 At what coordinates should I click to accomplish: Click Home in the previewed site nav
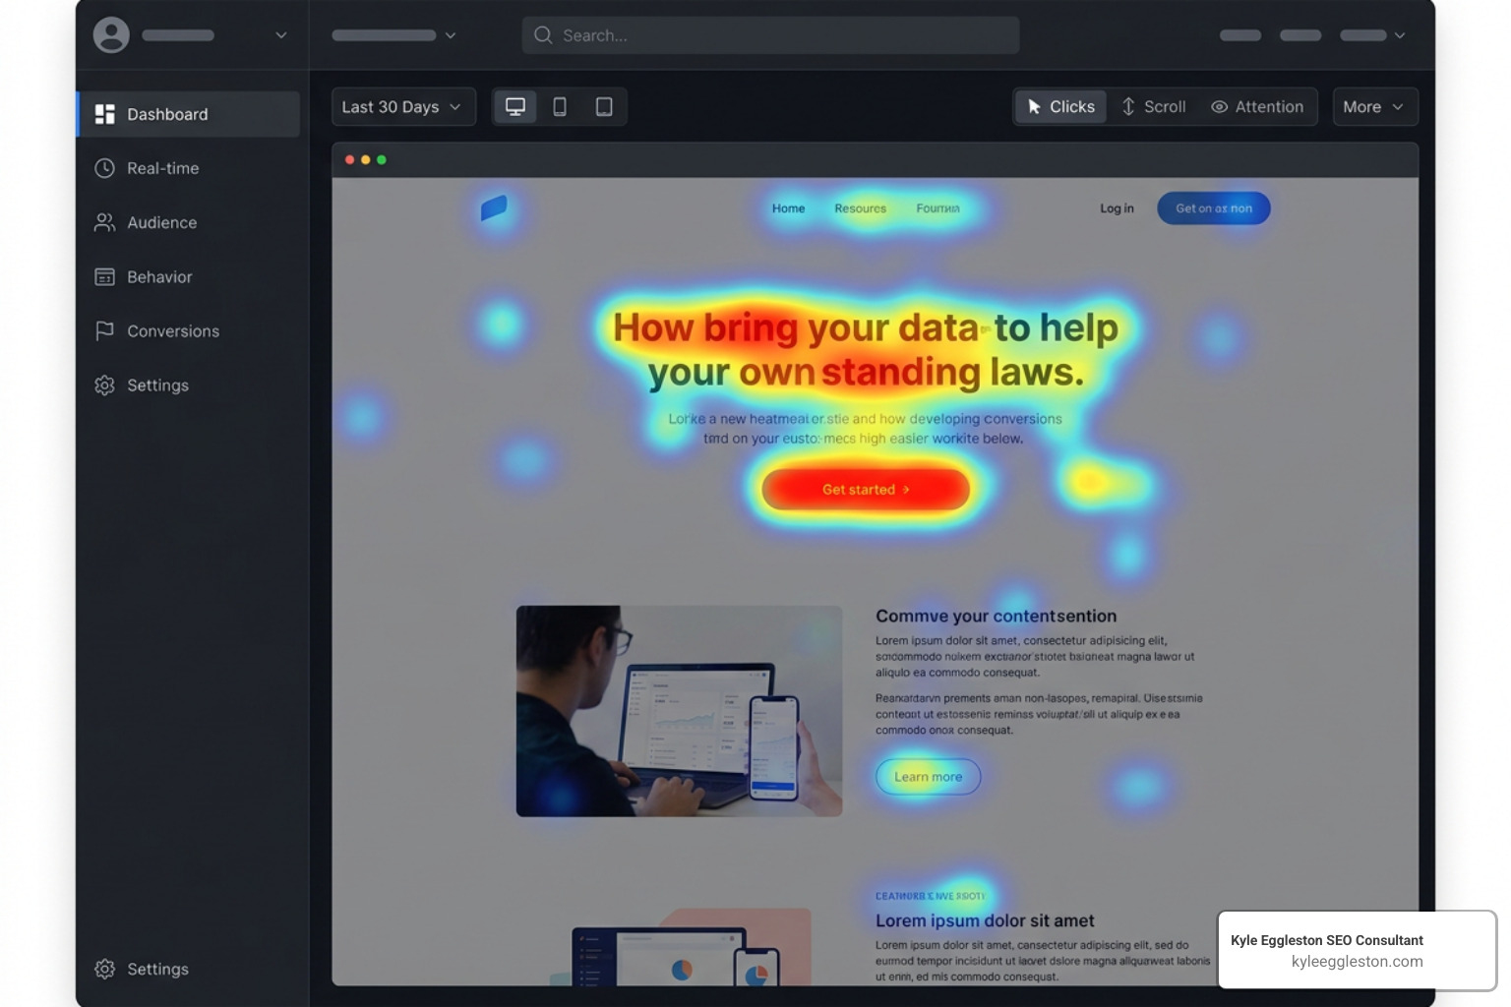(788, 208)
